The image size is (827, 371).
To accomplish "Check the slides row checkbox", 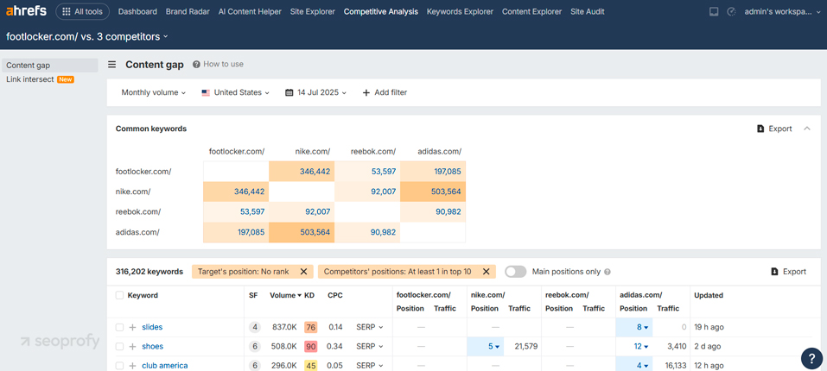I will coord(120,327).
